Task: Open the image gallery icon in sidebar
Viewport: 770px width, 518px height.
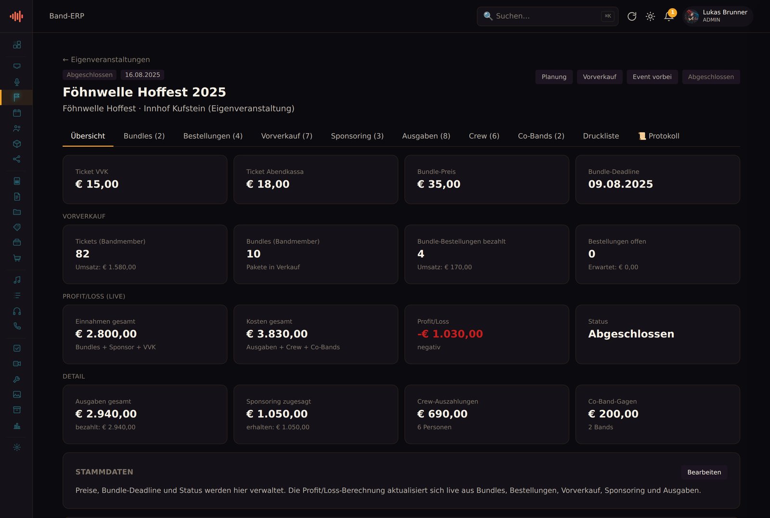Action: [x=17, y=394]
